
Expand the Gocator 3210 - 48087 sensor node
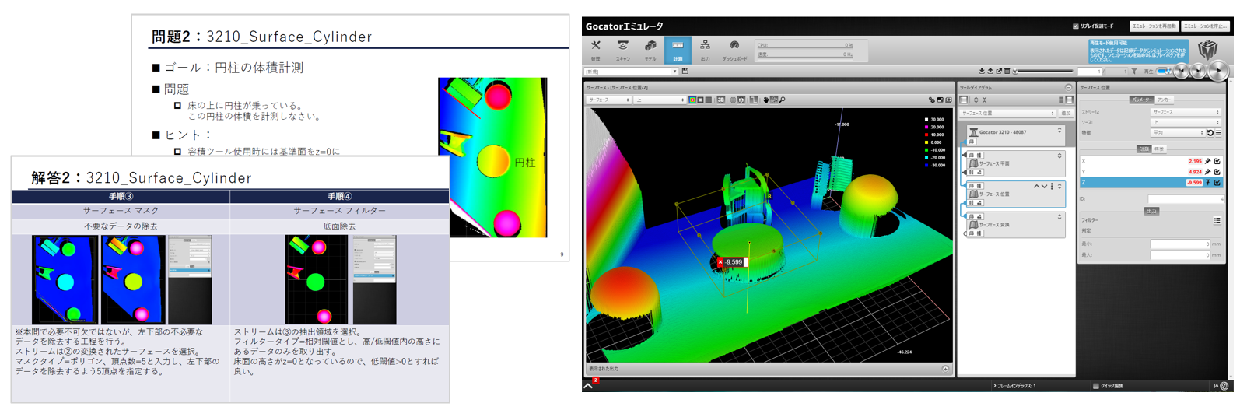tap(1060, 131)
